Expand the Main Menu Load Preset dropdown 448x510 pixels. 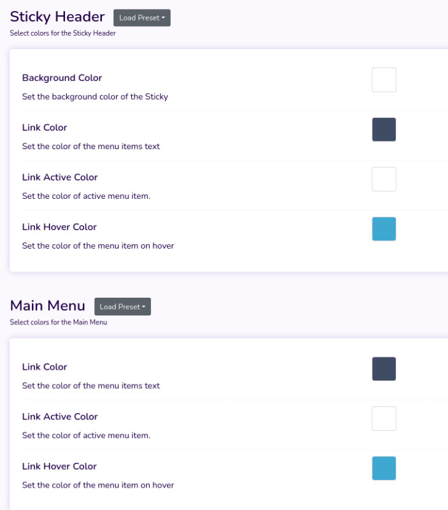tap(122, 307)
